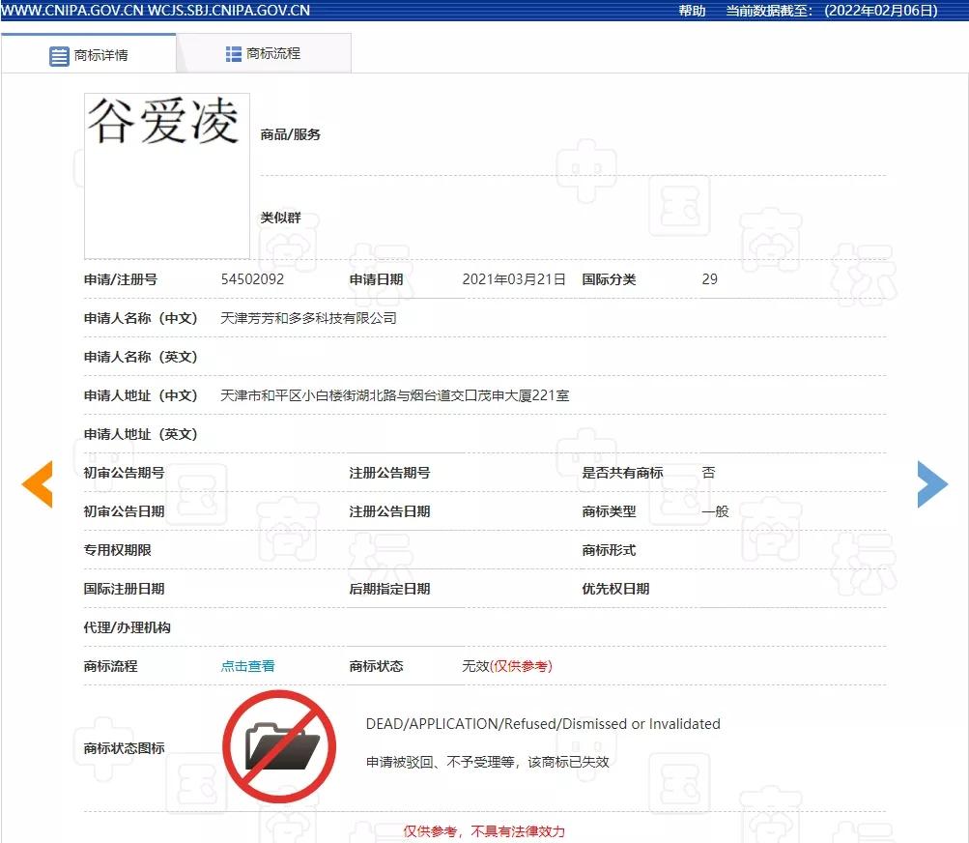Click the 初审公告期号 label

(125, 473)
